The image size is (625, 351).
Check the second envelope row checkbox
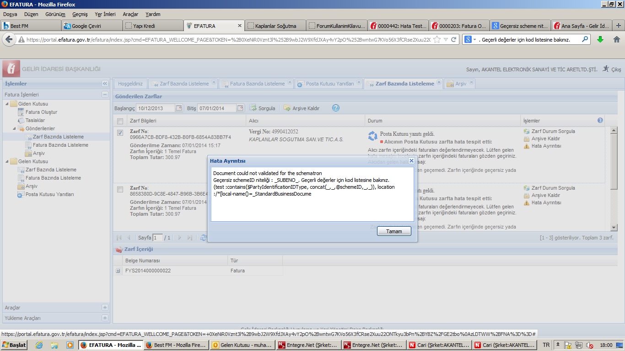tap(120, 189)
